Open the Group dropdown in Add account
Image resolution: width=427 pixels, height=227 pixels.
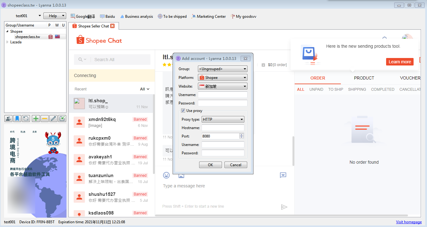click(223, 69)
